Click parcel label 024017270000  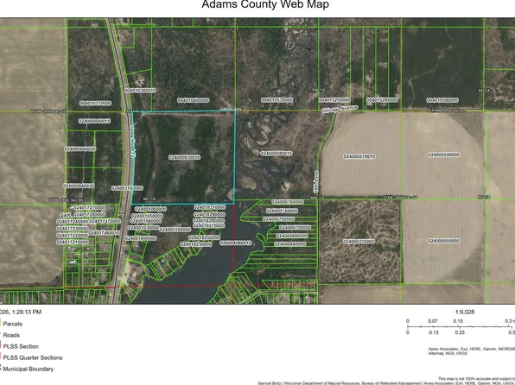tap(89, 208)
